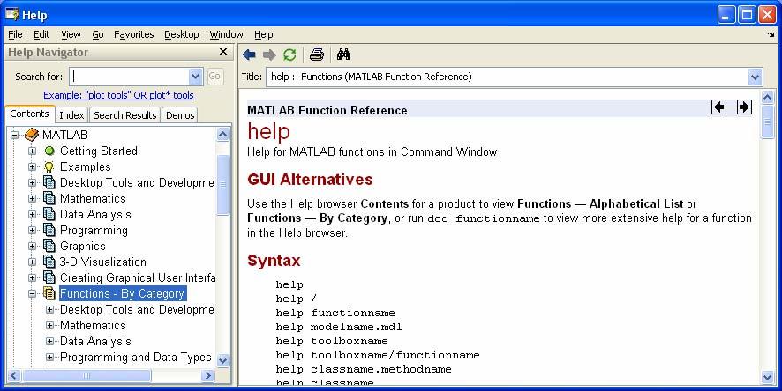Click the Help window title bar icon
The width and height of the screenshot is (782, 391).
[12, 14]
